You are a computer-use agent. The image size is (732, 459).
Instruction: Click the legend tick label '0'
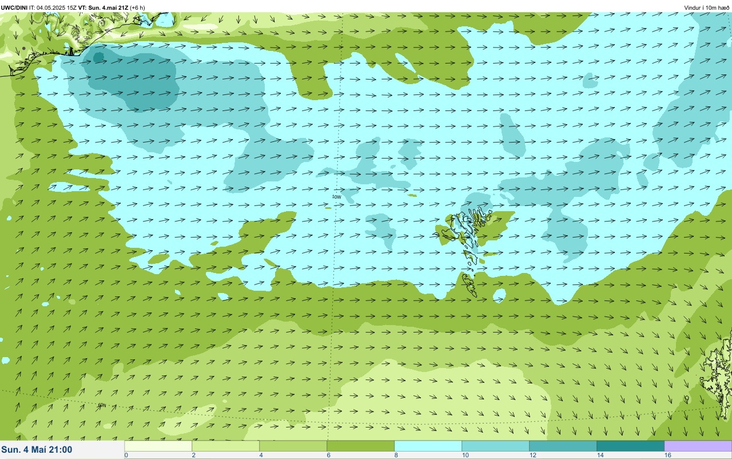(126, 455)
